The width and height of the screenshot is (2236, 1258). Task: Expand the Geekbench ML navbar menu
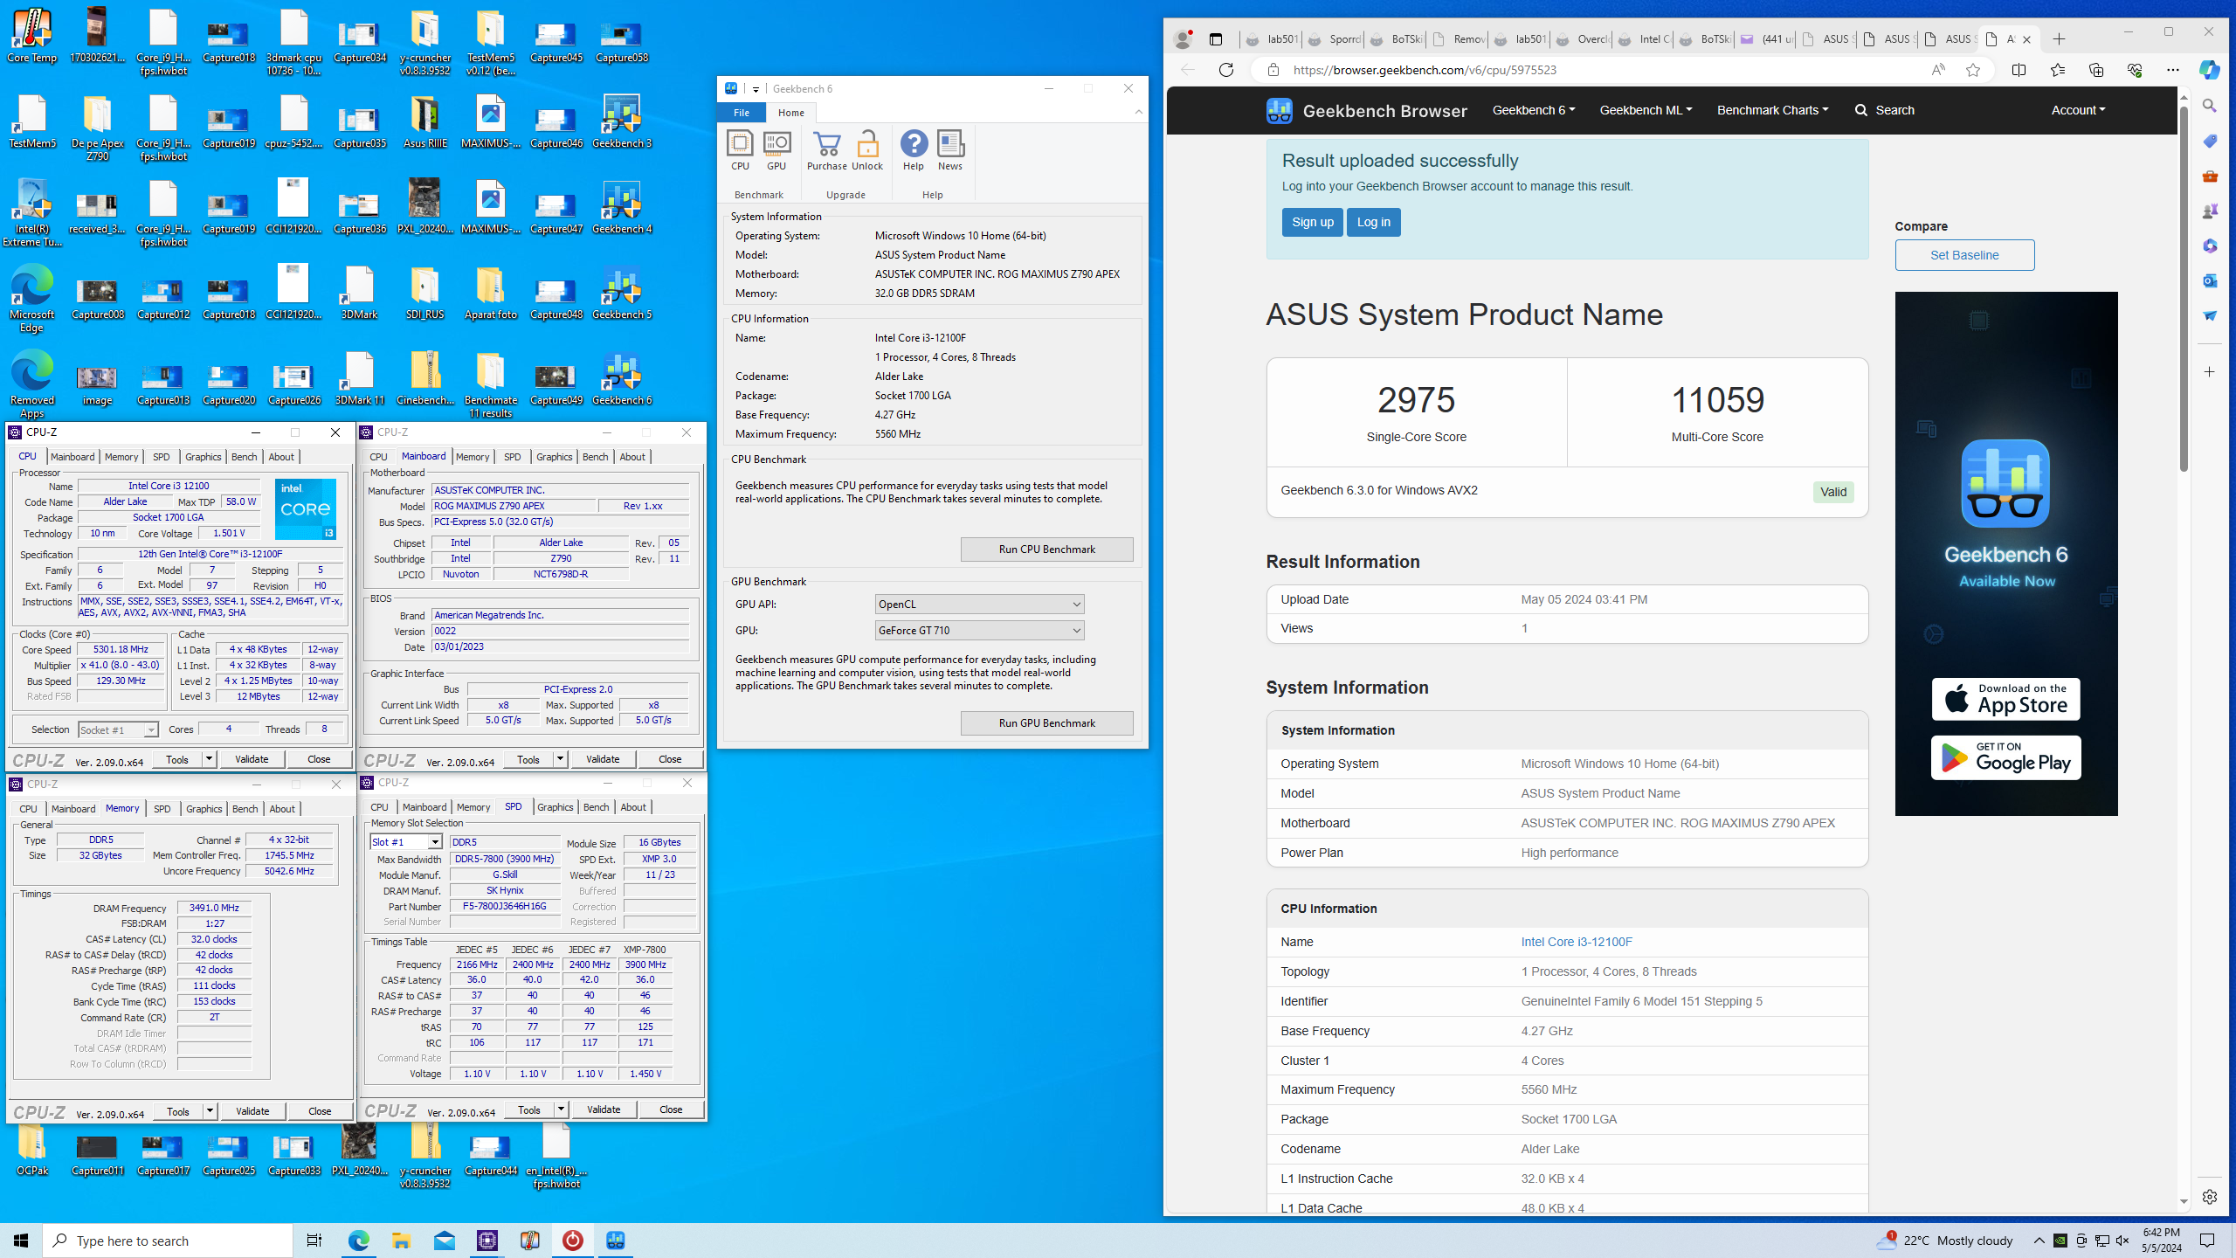(x=1646, y=110)
